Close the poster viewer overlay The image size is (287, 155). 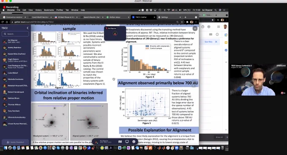195,29
